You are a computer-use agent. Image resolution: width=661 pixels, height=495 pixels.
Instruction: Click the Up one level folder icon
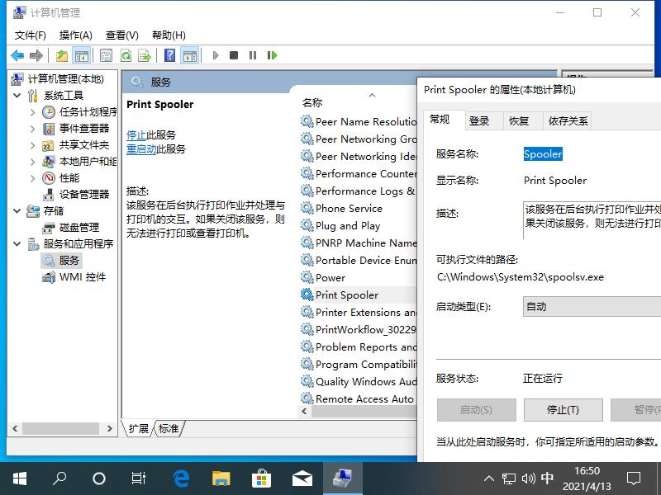click(x=62, y=55)
